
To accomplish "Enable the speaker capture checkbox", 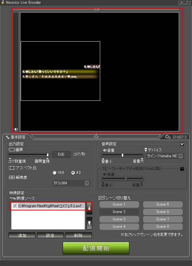I will 182,169.
